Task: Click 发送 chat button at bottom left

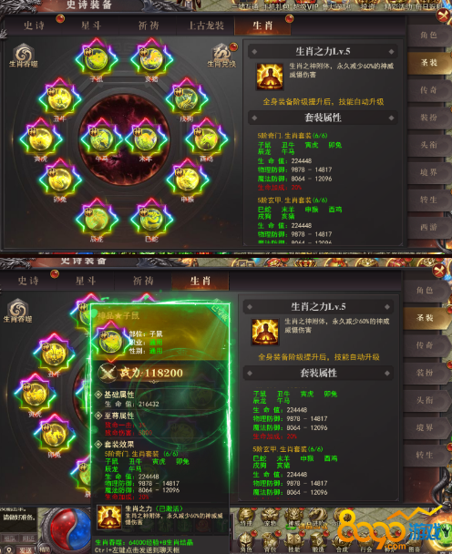Action: (26, 549)
